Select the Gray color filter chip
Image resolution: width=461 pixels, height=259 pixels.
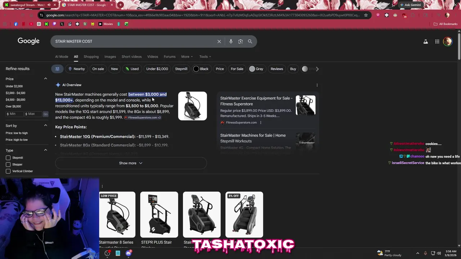(256, 69)
